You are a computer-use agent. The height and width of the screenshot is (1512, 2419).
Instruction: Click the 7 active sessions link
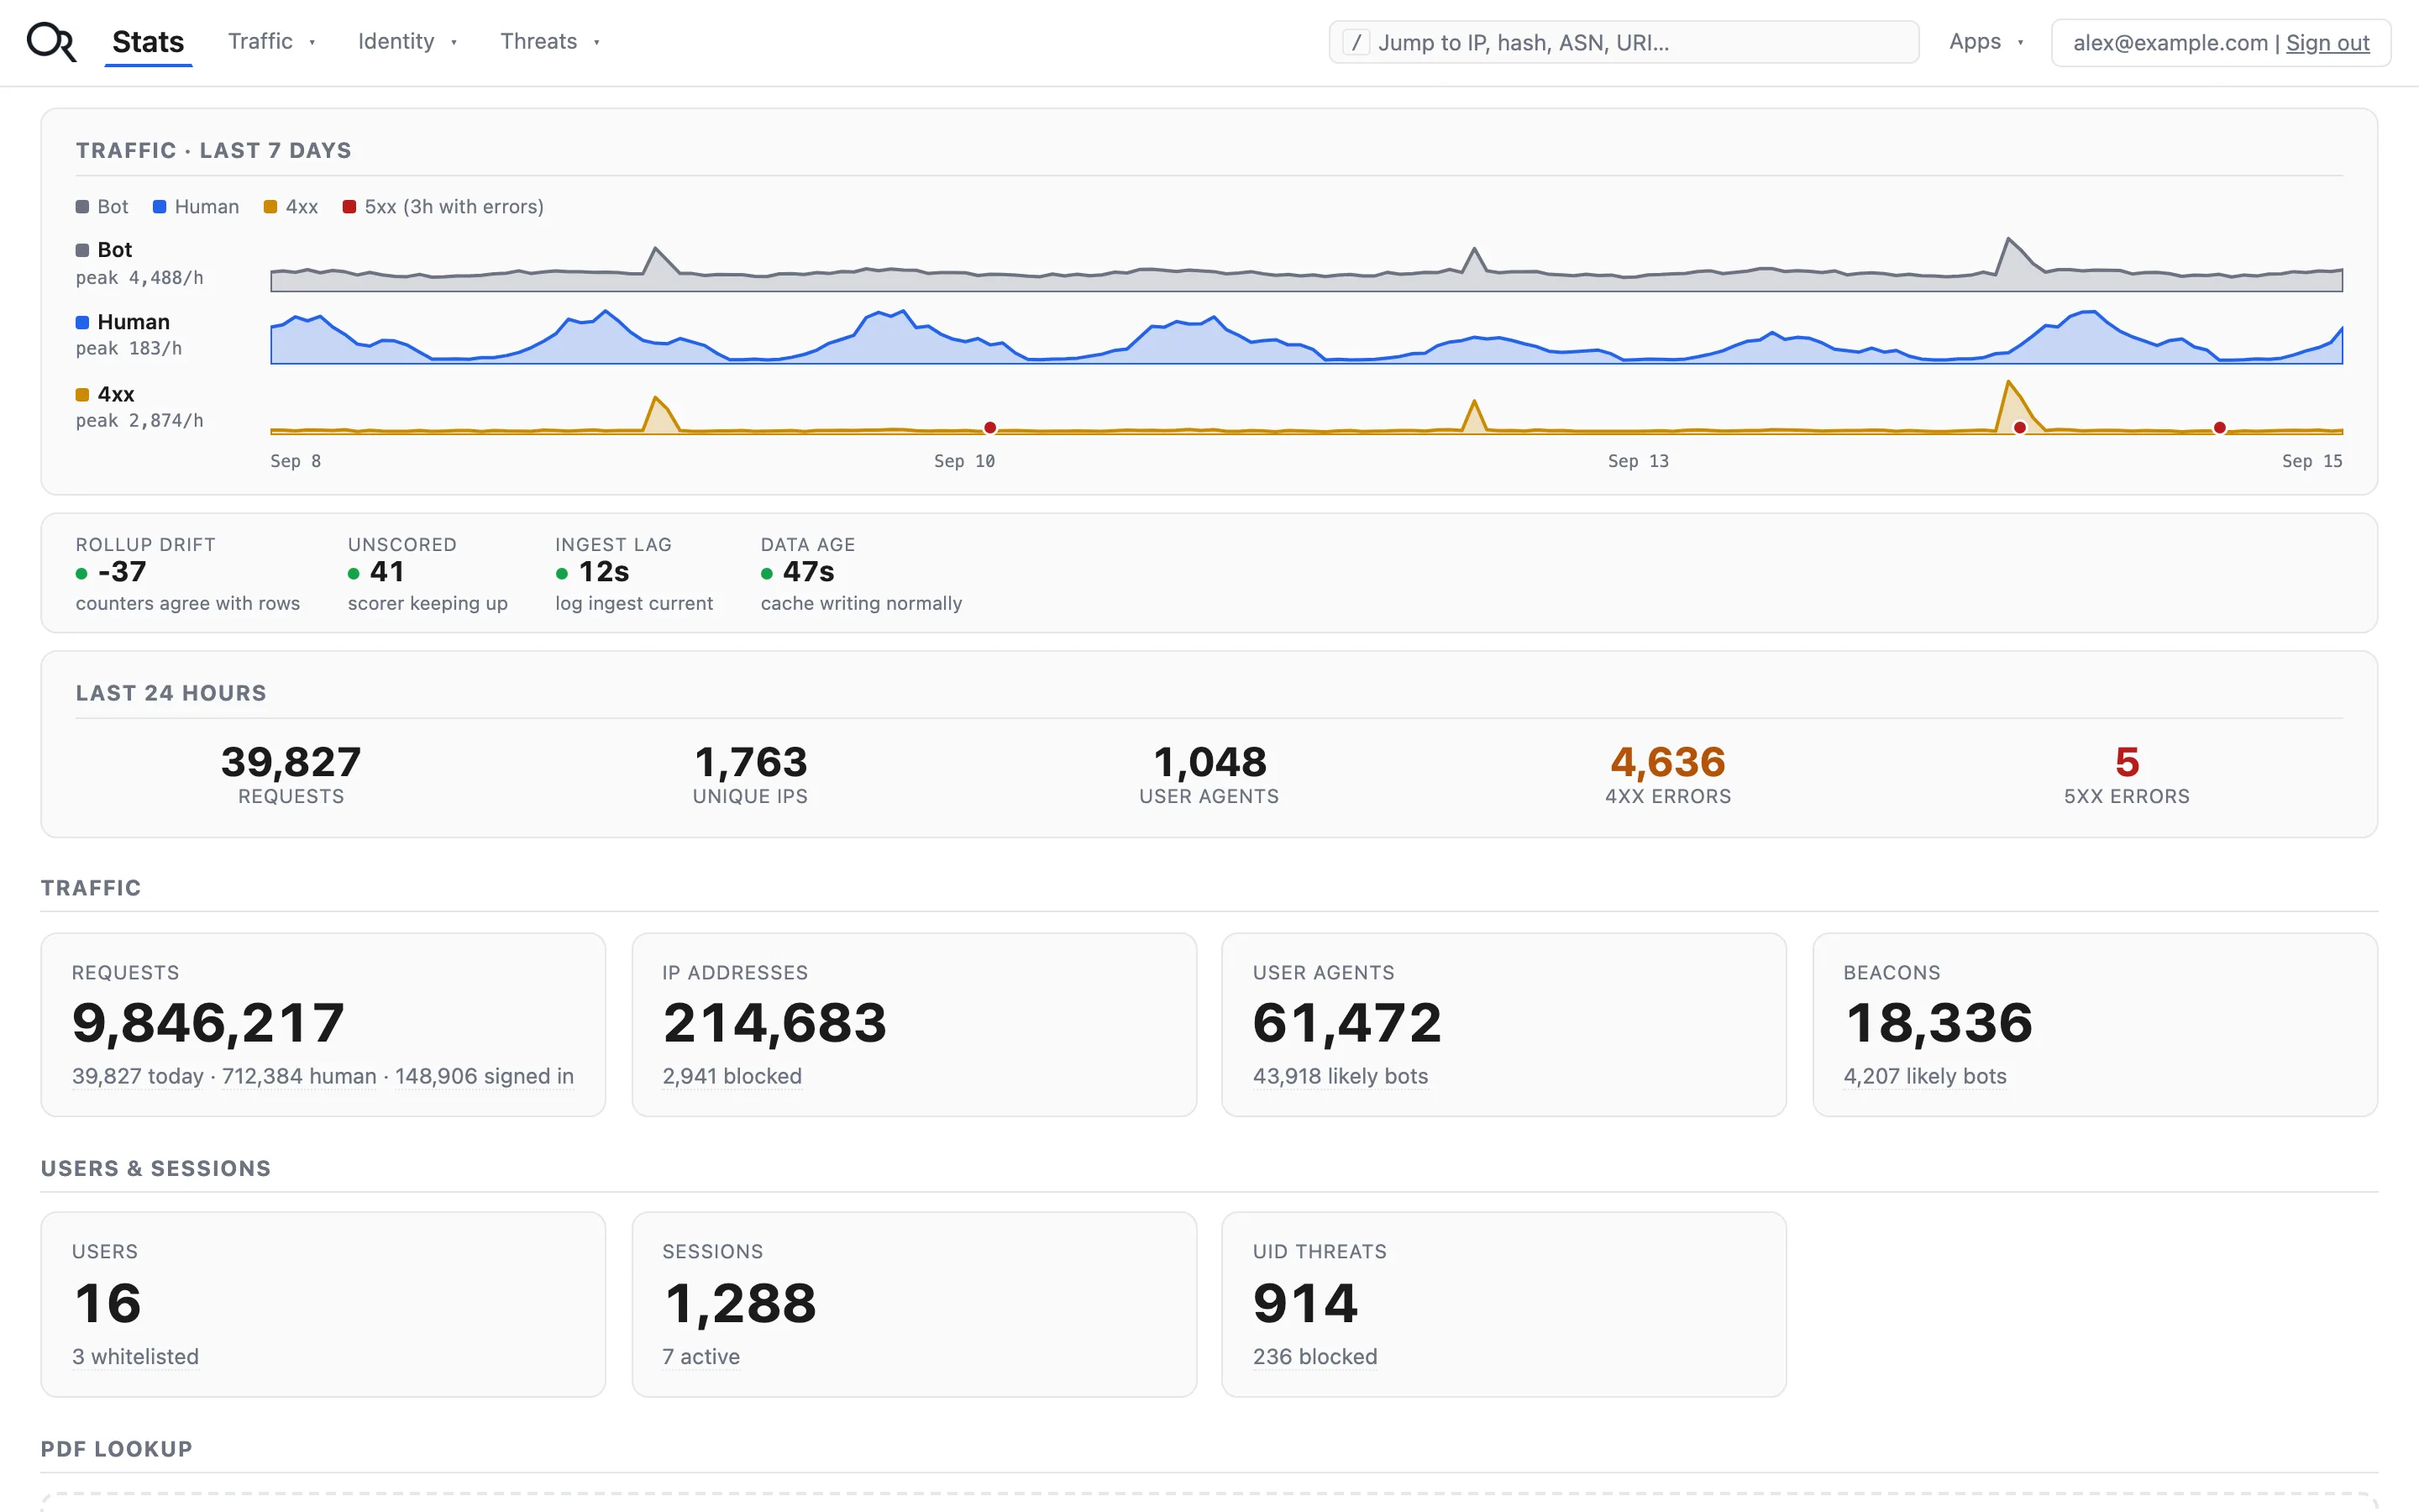coord(701,1357)
